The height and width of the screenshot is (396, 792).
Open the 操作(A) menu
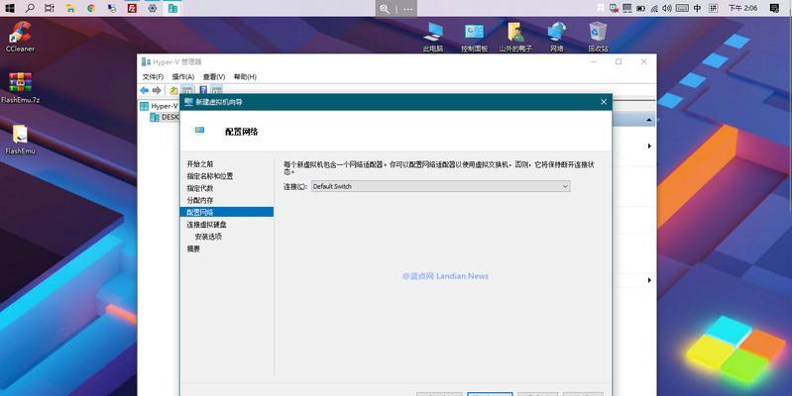182,76
